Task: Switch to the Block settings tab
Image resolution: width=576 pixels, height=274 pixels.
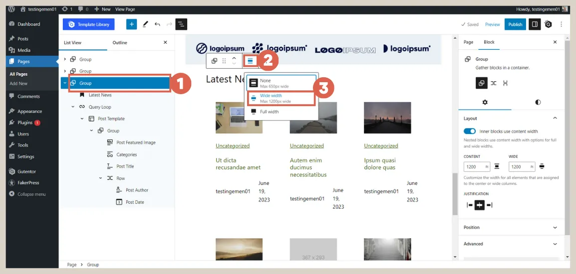Action: click(x=489, y=42)
